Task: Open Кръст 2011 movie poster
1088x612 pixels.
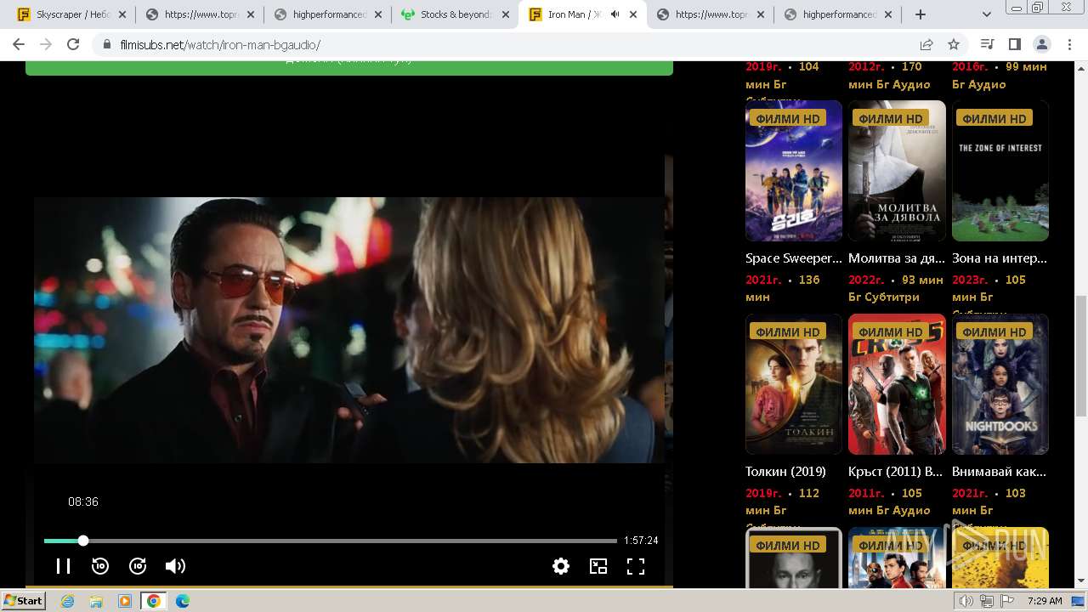Action: tap(897, 384)
